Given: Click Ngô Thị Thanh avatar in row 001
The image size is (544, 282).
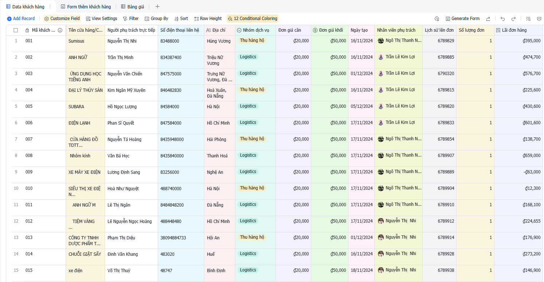Looking at the screenshot, I should pos(381,41).
